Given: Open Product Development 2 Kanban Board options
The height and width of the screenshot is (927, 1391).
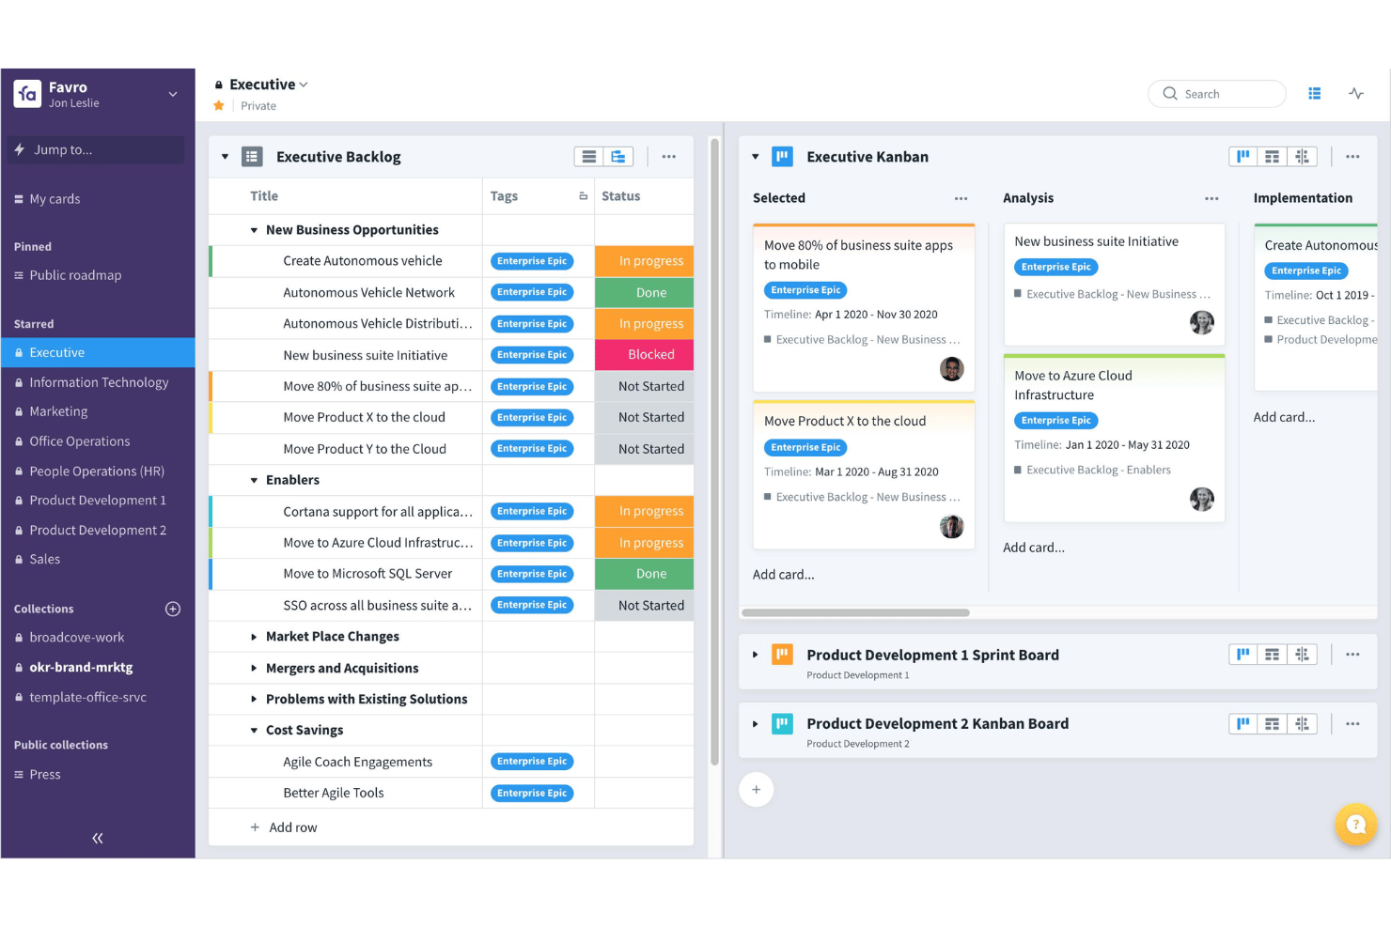Looking at the screenshot, I should tap(1352, 724).
